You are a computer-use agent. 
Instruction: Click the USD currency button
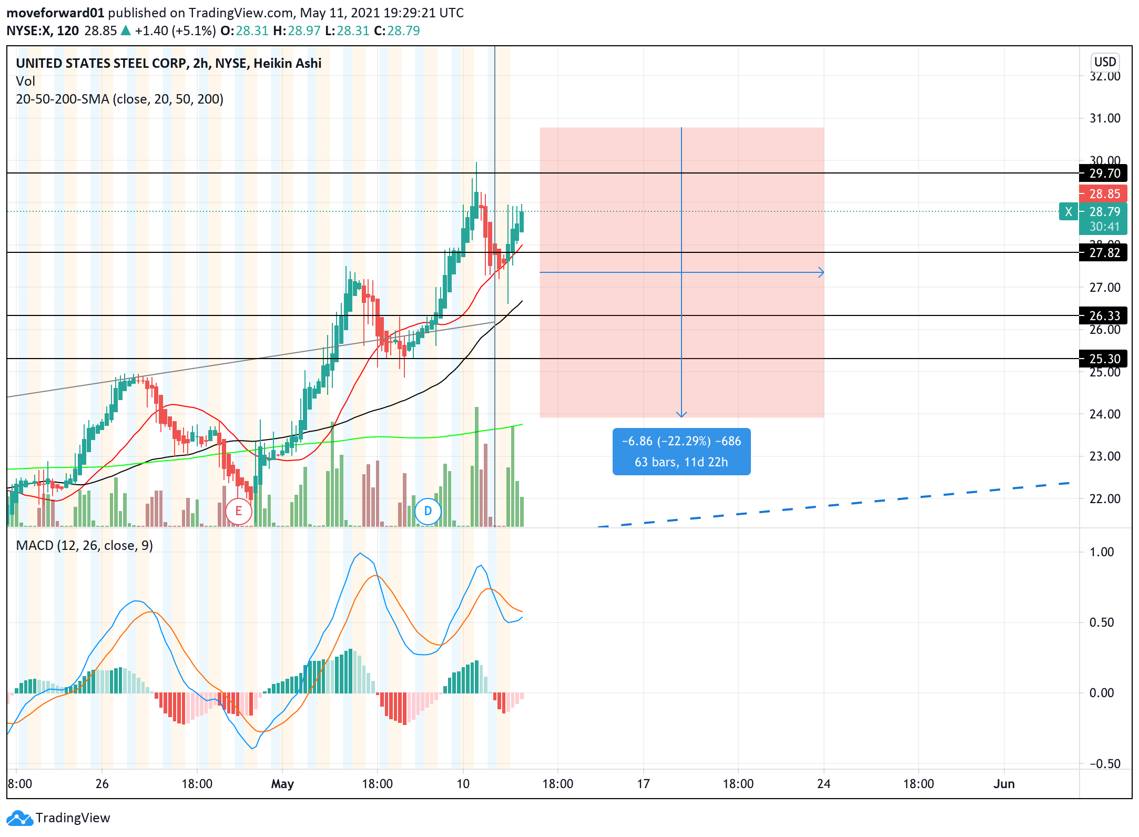point(1105,62)
